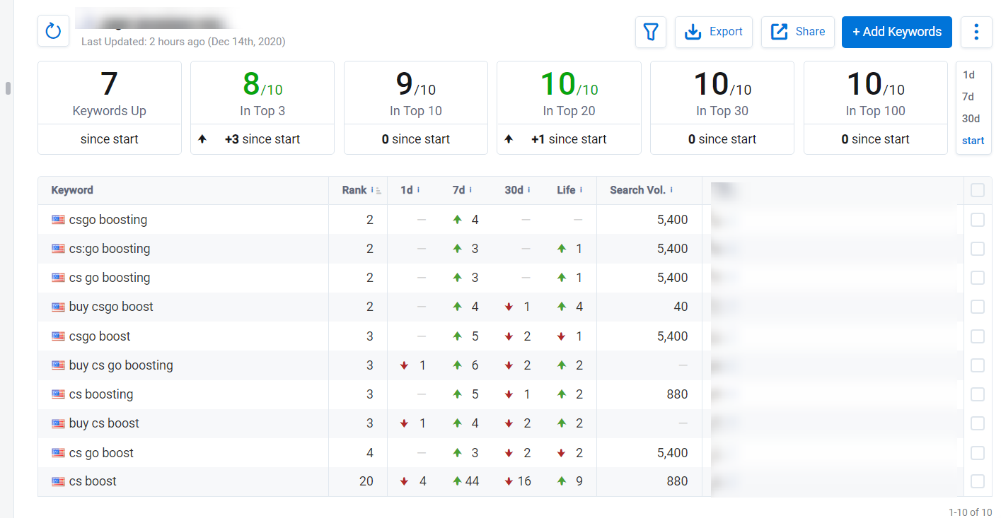The width and height of the screenshot is (1001, 518).
Task: Open the three-dot more options menu
Action: pos(976,32)
